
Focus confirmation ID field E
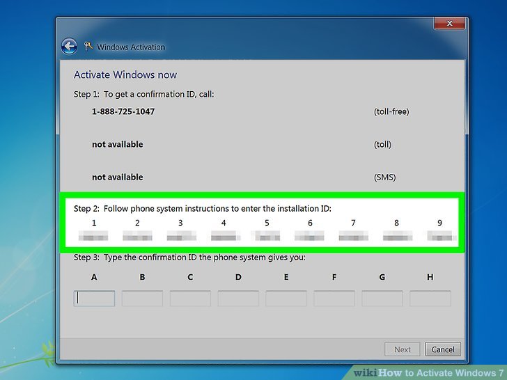(x=286, y=299)
